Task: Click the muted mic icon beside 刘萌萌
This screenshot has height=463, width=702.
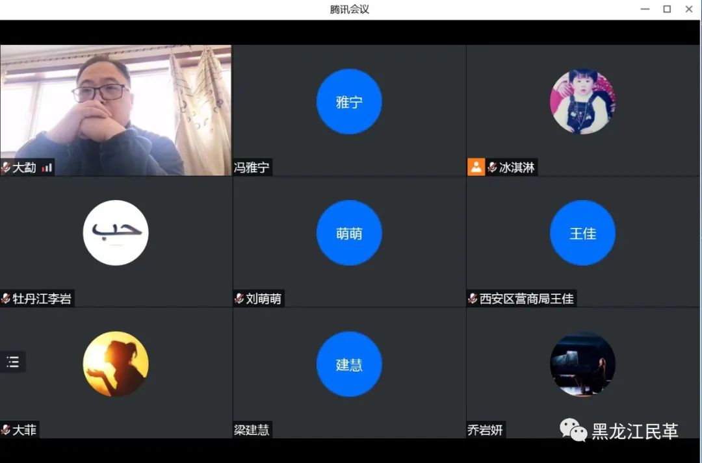Action: click(x=239, y=299)
